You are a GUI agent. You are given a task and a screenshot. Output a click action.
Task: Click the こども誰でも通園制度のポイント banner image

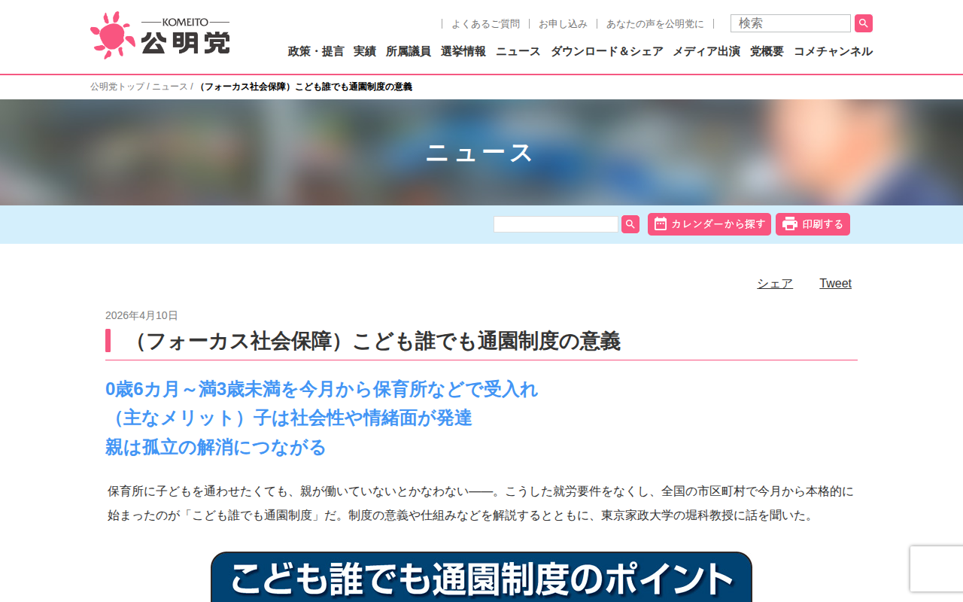pyautogui.click(x=481, y=576)
